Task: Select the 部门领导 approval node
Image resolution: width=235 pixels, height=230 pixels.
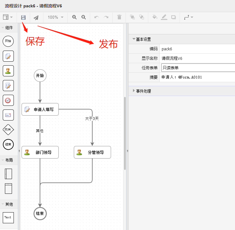Action: tap(40, 152)
